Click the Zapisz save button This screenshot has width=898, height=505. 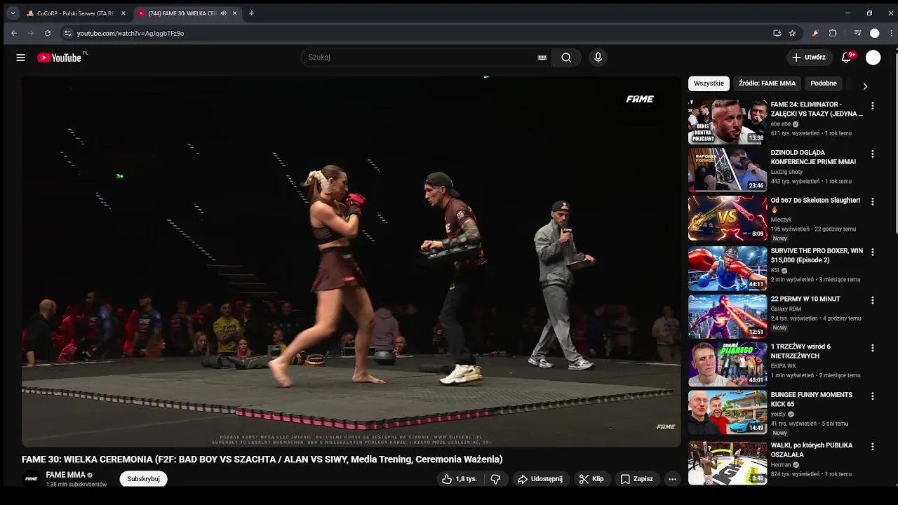(x=637, y=479)
